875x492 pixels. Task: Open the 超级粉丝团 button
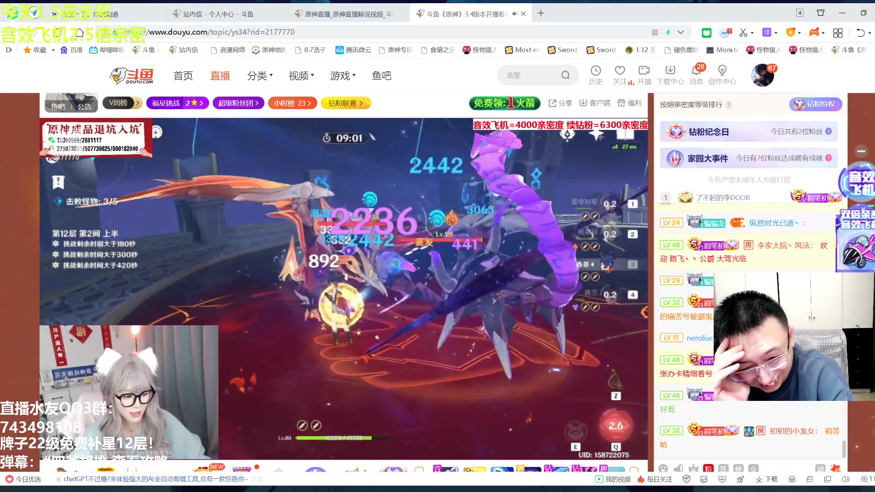point(238,103)
